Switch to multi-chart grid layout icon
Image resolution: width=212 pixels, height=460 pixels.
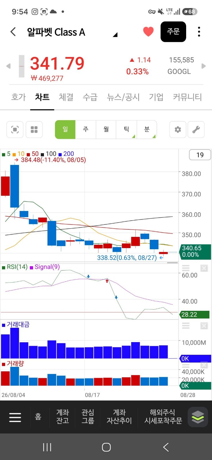point(34,130)
